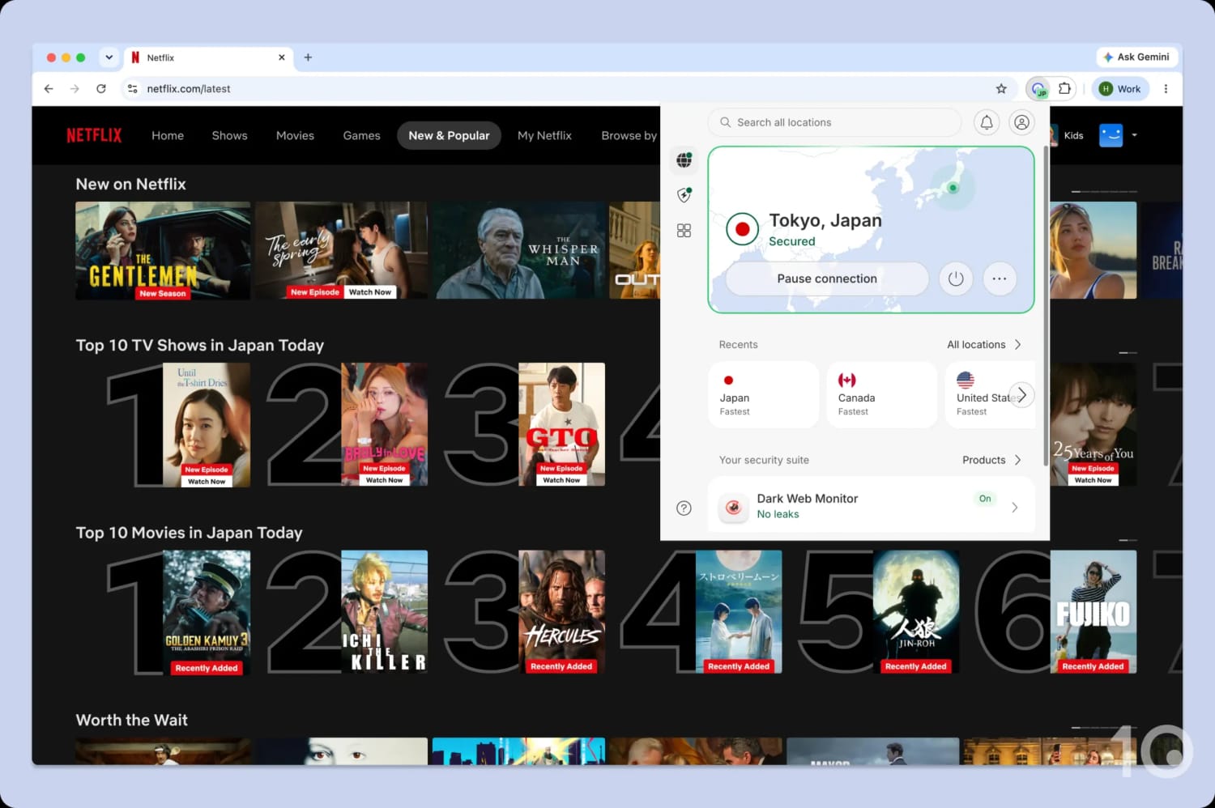This screenshot has width=1215, height=808.
Task: Open Dark Web Monitor details chevron
Action: [1015, 508]
